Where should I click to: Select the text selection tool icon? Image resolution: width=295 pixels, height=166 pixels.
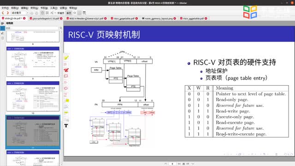[x=52, y=13]
